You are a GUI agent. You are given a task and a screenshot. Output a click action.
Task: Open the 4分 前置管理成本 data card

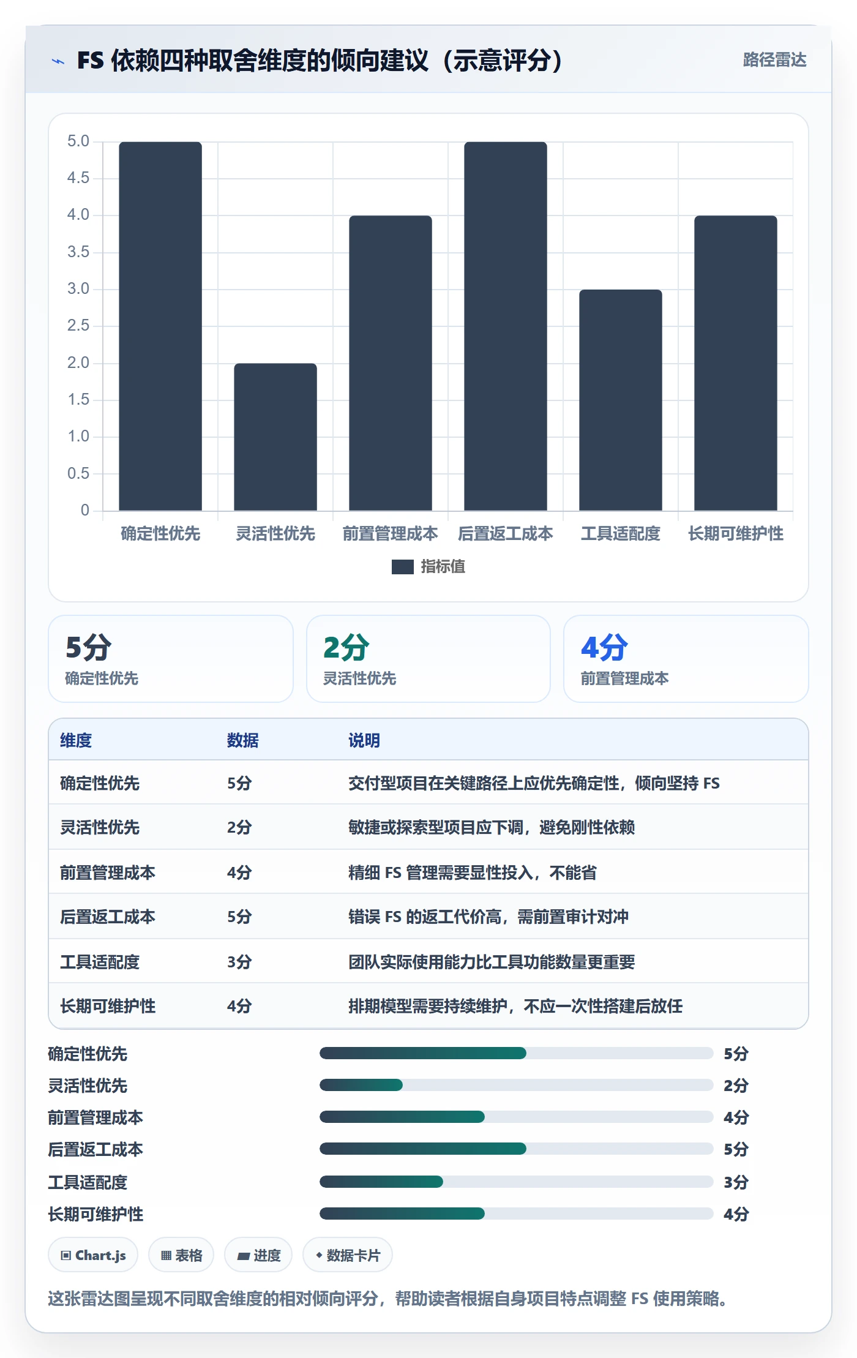click(x=686, y=659)
